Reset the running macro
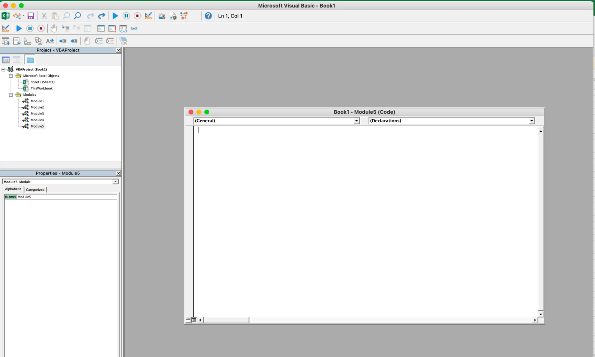This screenshot has height=357, width=595. [137, 16]
